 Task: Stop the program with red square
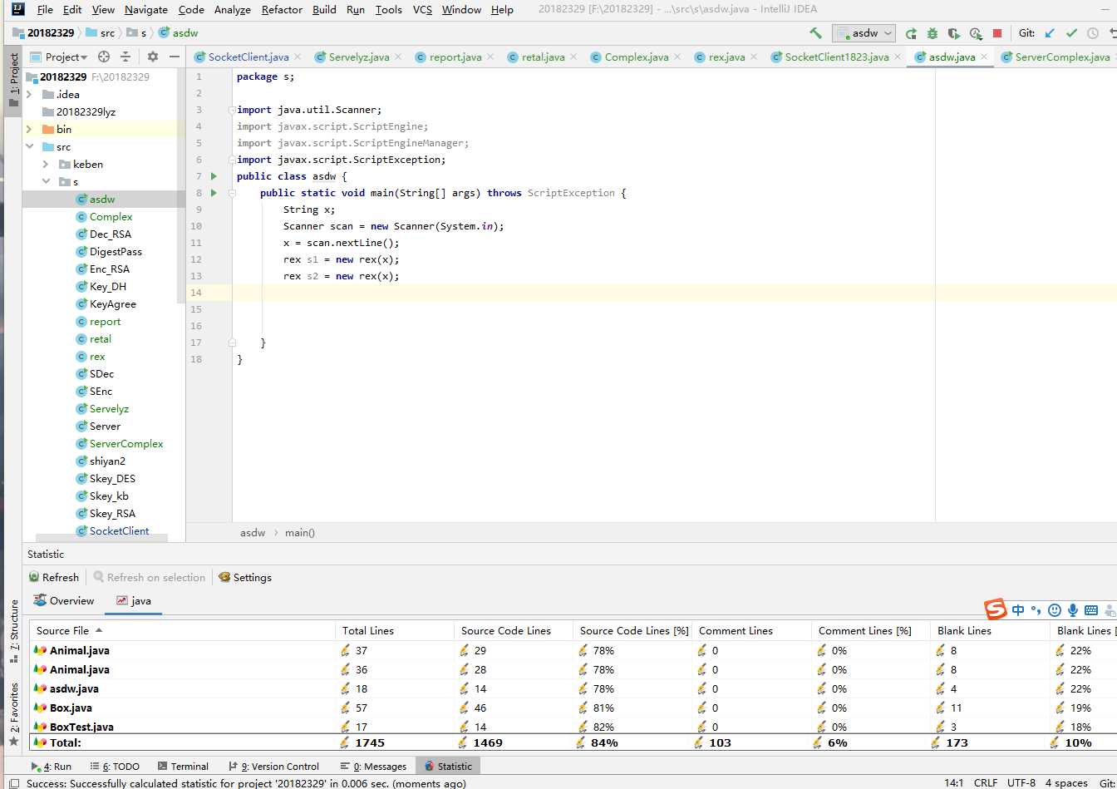[997, 33]
